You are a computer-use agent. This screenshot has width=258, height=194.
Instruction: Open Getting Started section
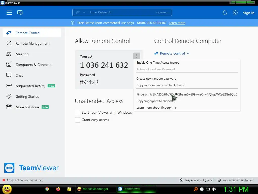click(x=32, y=96)
